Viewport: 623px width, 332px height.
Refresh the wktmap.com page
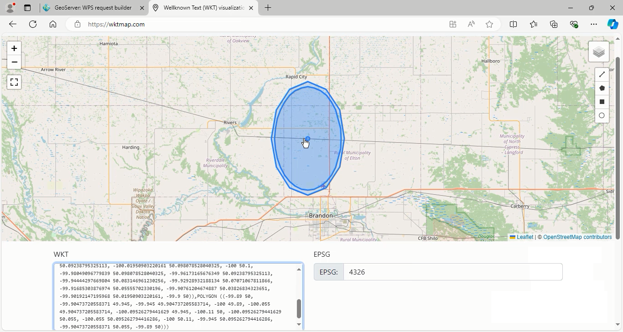[33, 24]
